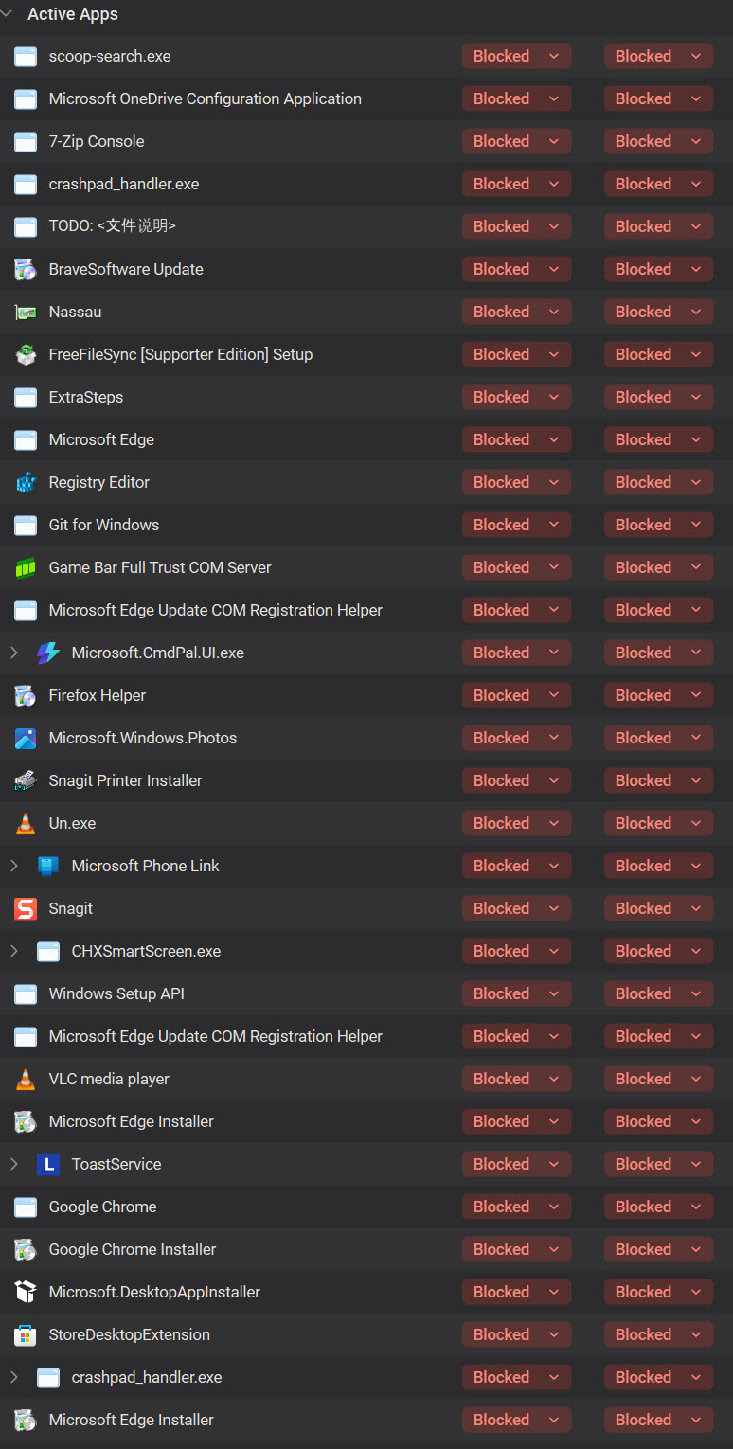Click the Registry Editor icon

pos(26,483)
